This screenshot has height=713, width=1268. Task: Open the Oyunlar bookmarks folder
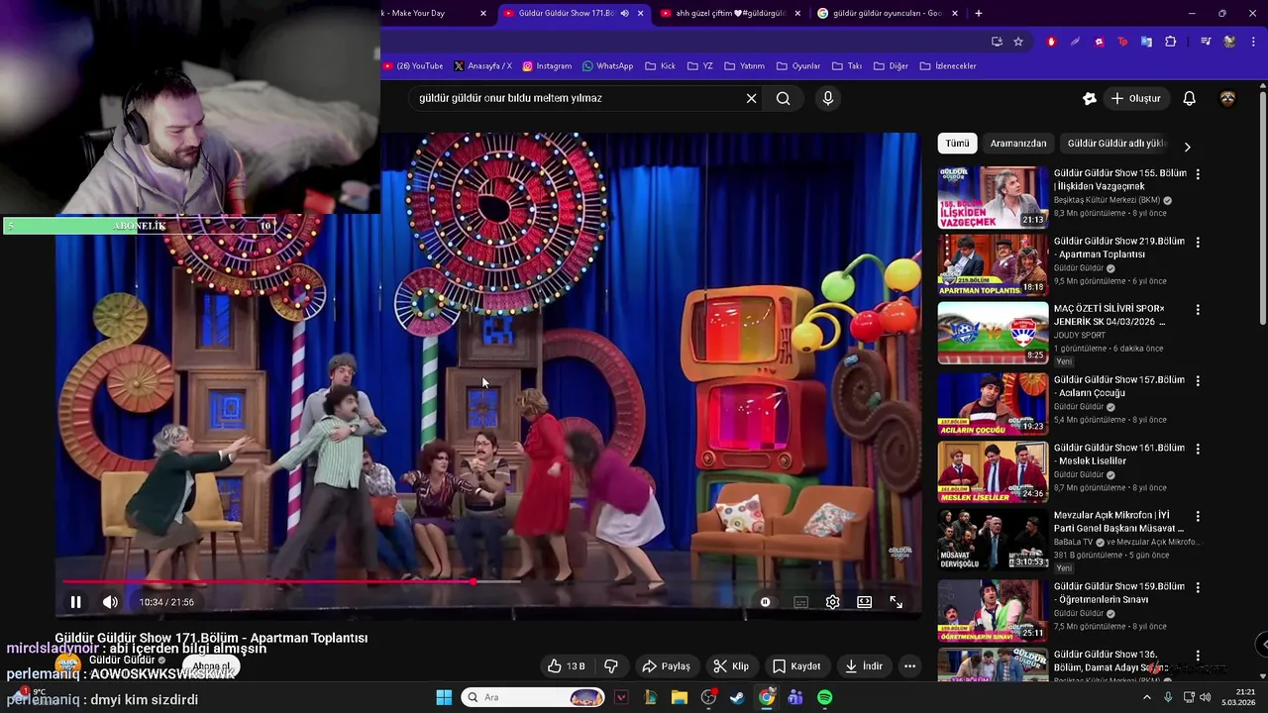click(x=798, y=66)
